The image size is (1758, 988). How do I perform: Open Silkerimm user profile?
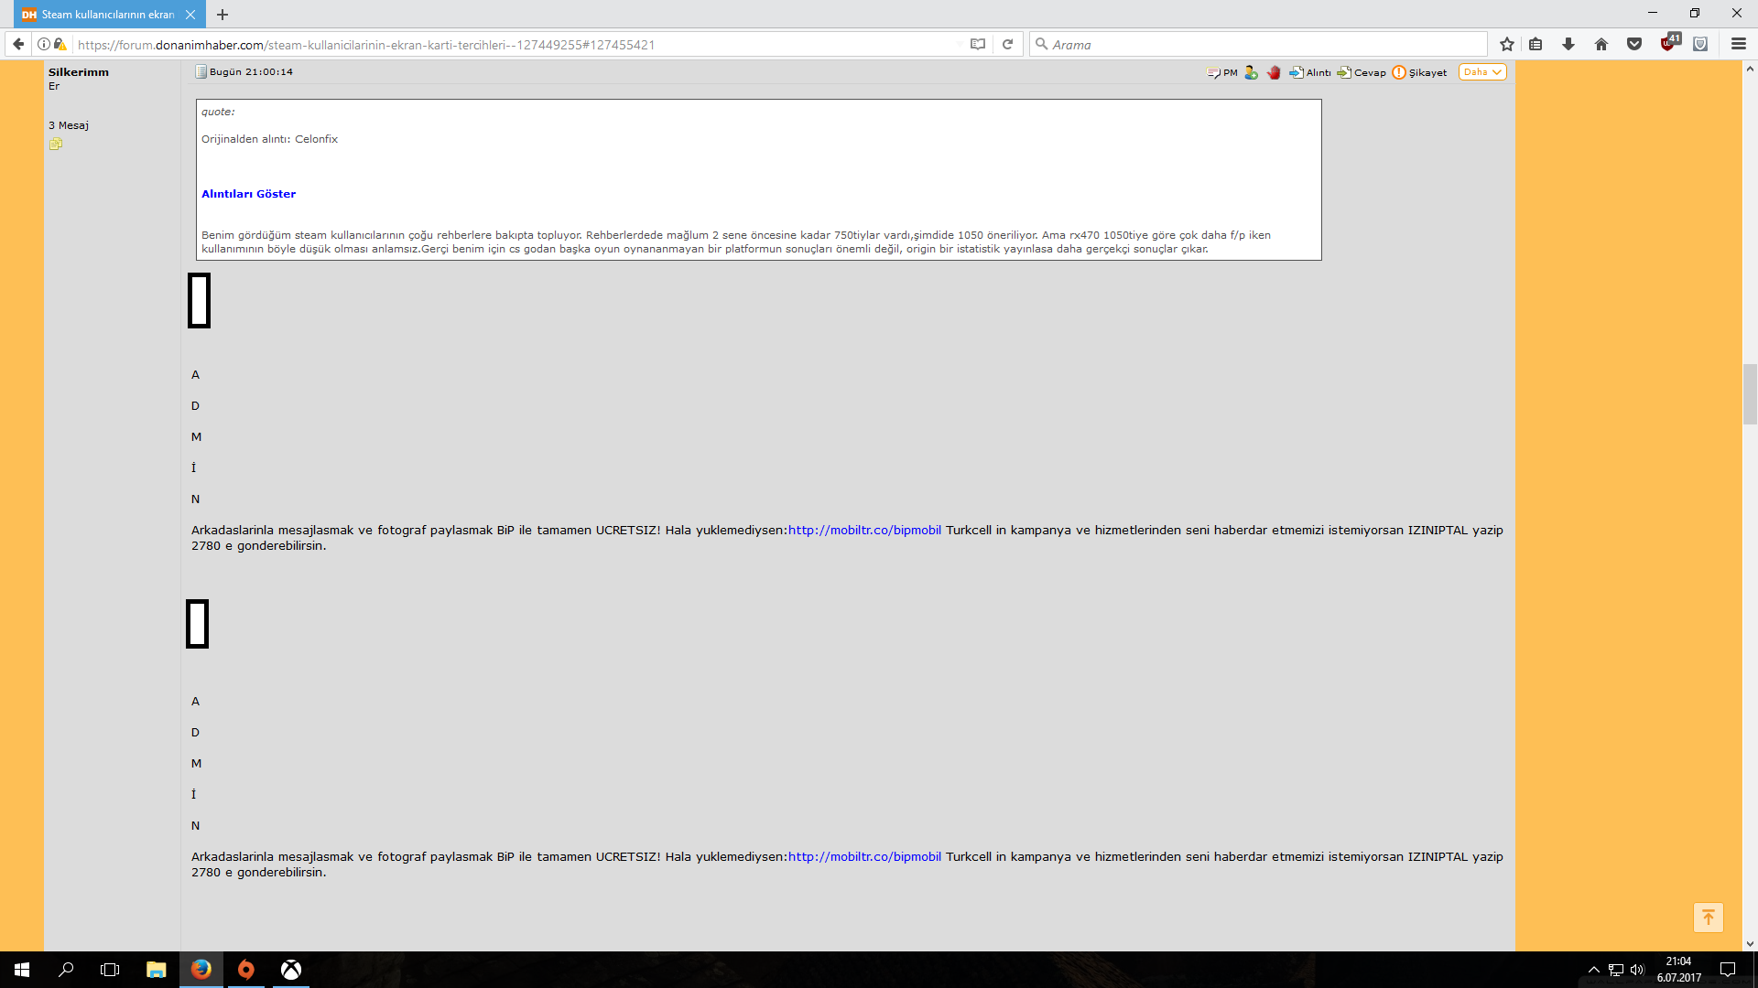(79, 71)
